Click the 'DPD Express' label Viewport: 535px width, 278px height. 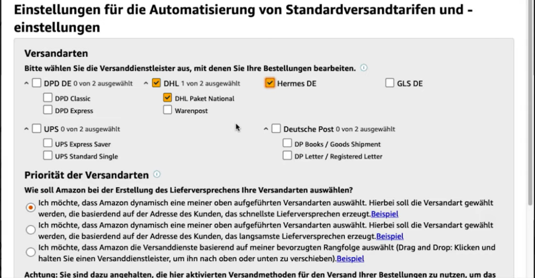[74, 111]
